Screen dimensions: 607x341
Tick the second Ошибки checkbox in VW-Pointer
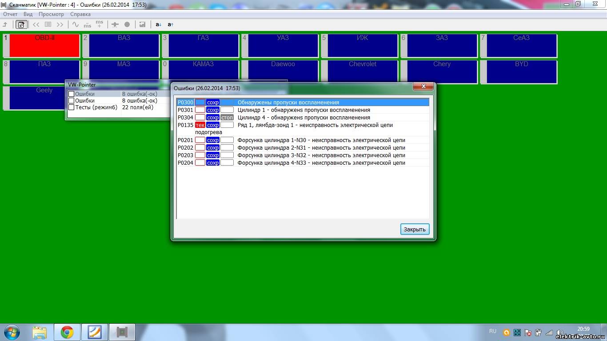point(71,101)
